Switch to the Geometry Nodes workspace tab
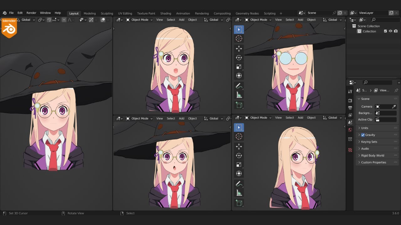 click(x=247, y=13)
